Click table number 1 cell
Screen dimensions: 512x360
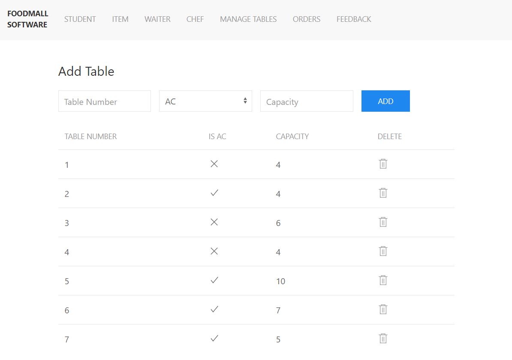point(66,165)
